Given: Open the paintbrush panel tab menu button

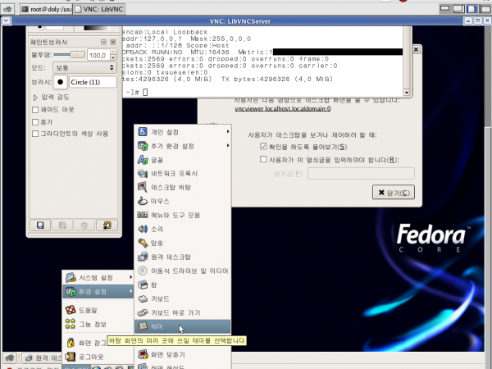Looking at the screenshot, I should (x=103, y=42).
